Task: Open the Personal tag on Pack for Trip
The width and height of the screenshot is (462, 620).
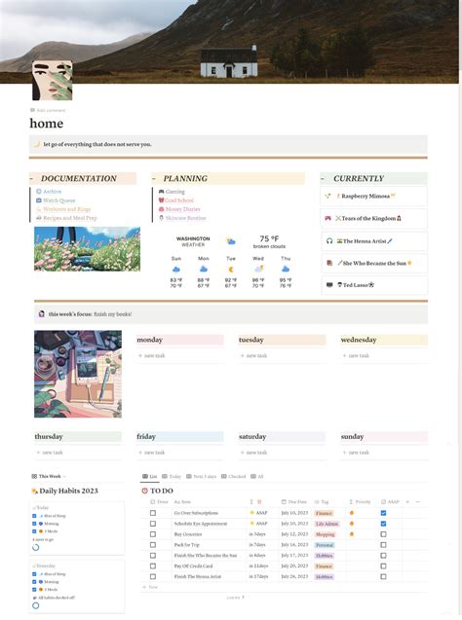Action: pyautogui.click(x=325, y=545)
